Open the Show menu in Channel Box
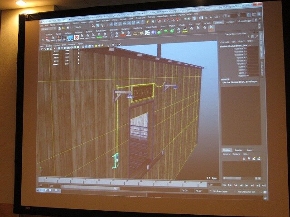This screenshot has width=290, height=217. point(250,41)
